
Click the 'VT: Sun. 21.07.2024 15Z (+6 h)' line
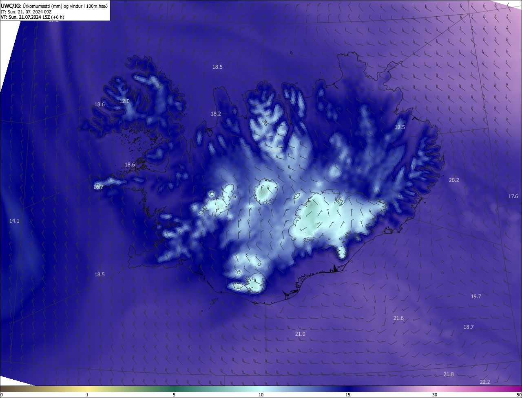pyautogui.click(x=33, y=17)
